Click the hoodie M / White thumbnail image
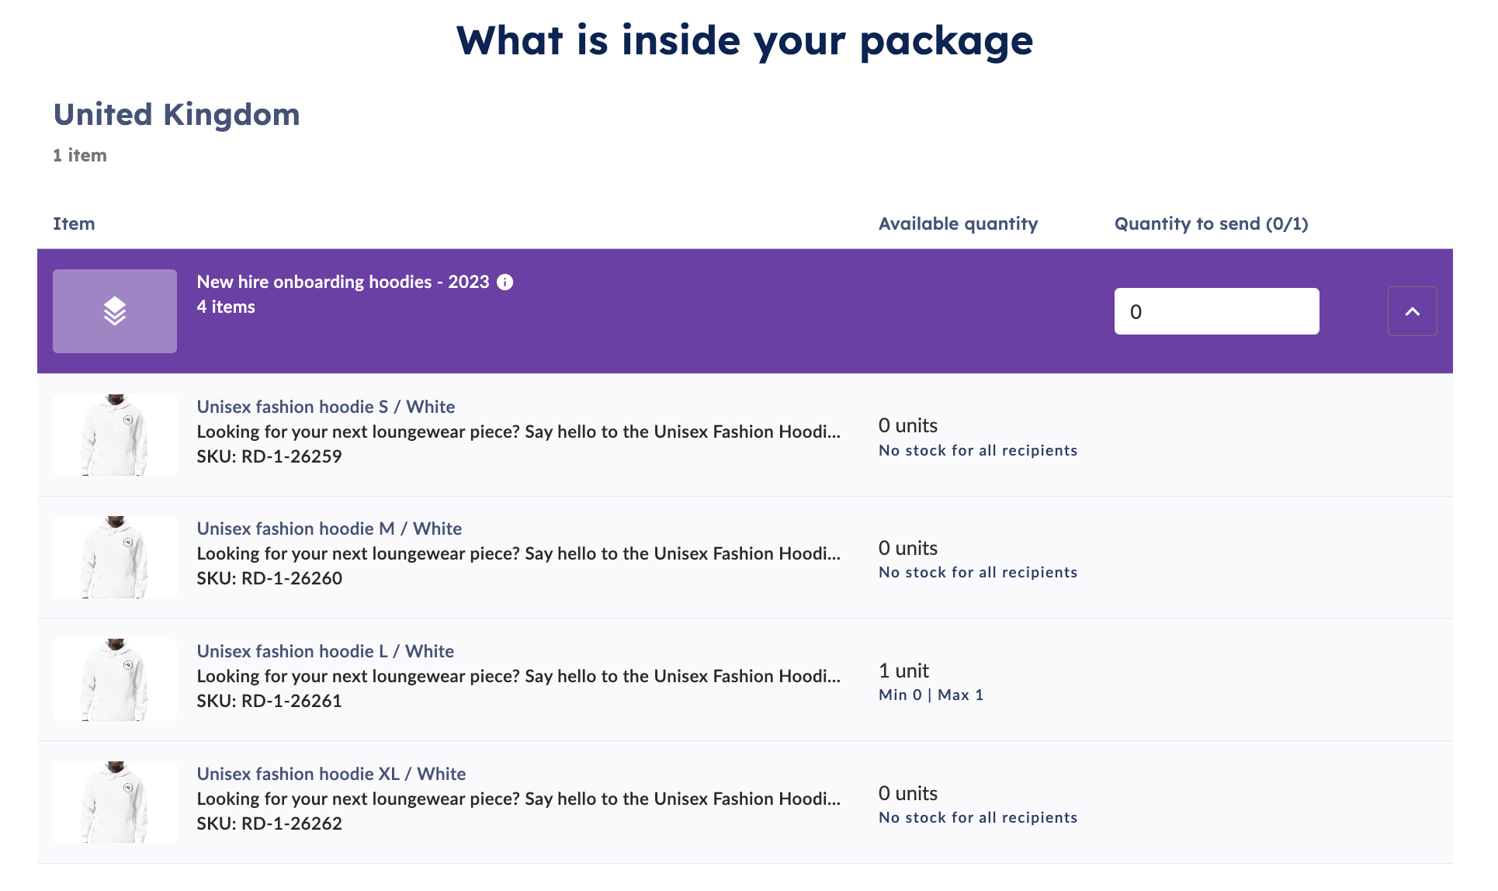Image resolution: width=1498 pixels, height=891 pixels. pyautogui.click(x=115, y=557)
